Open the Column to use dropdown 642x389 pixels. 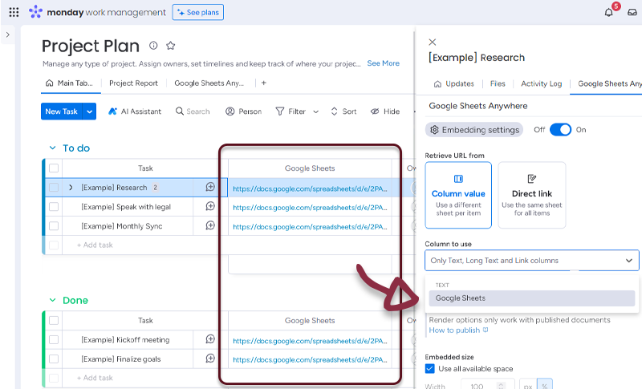click(x=532, y=261)
